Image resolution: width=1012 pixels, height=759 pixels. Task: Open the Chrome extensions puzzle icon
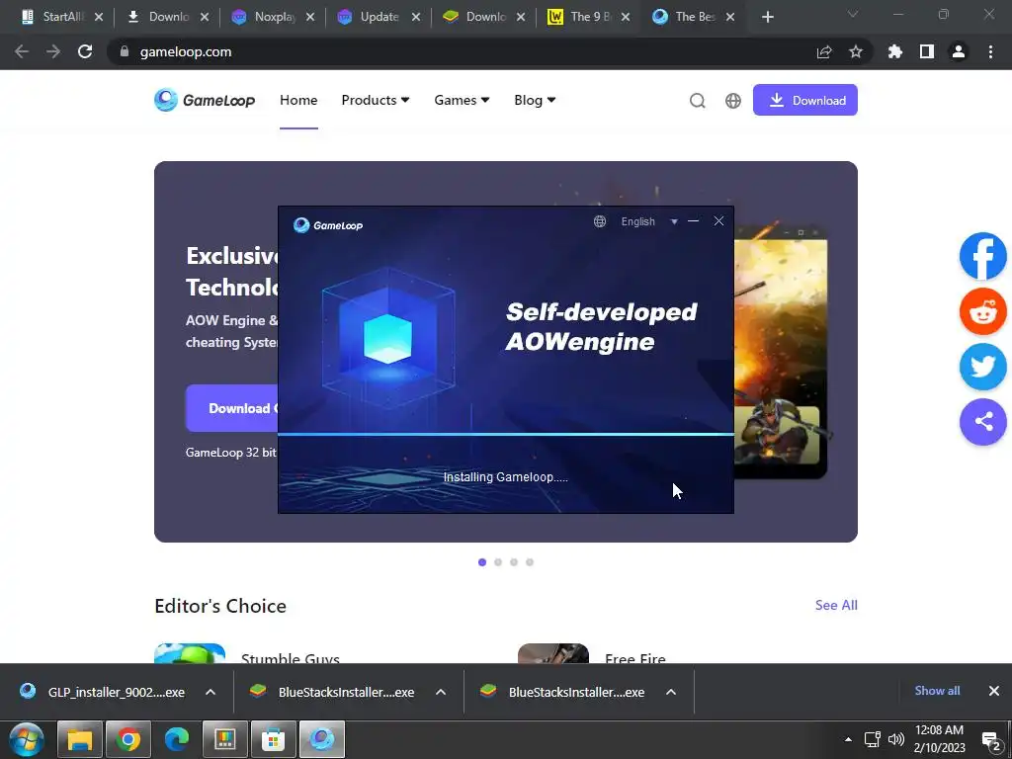coord(895,51)
